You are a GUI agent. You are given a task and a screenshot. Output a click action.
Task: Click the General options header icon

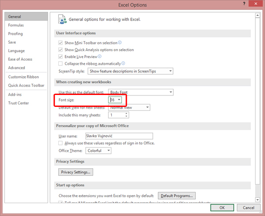tap(62, 19)
